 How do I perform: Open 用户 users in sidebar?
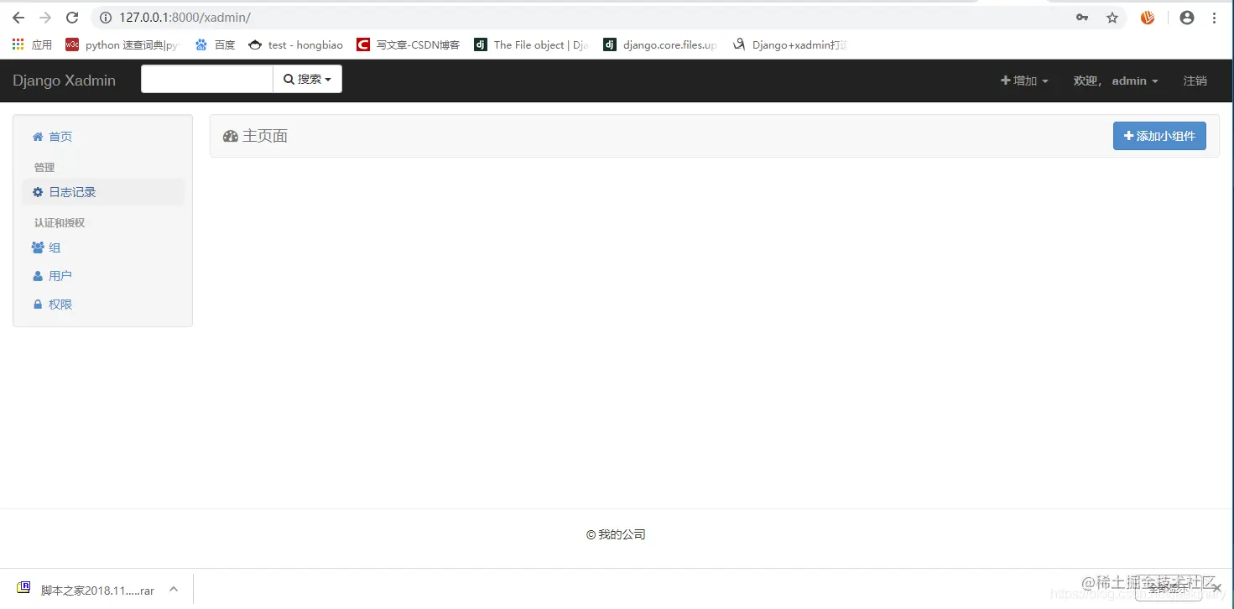coord(102,276)
